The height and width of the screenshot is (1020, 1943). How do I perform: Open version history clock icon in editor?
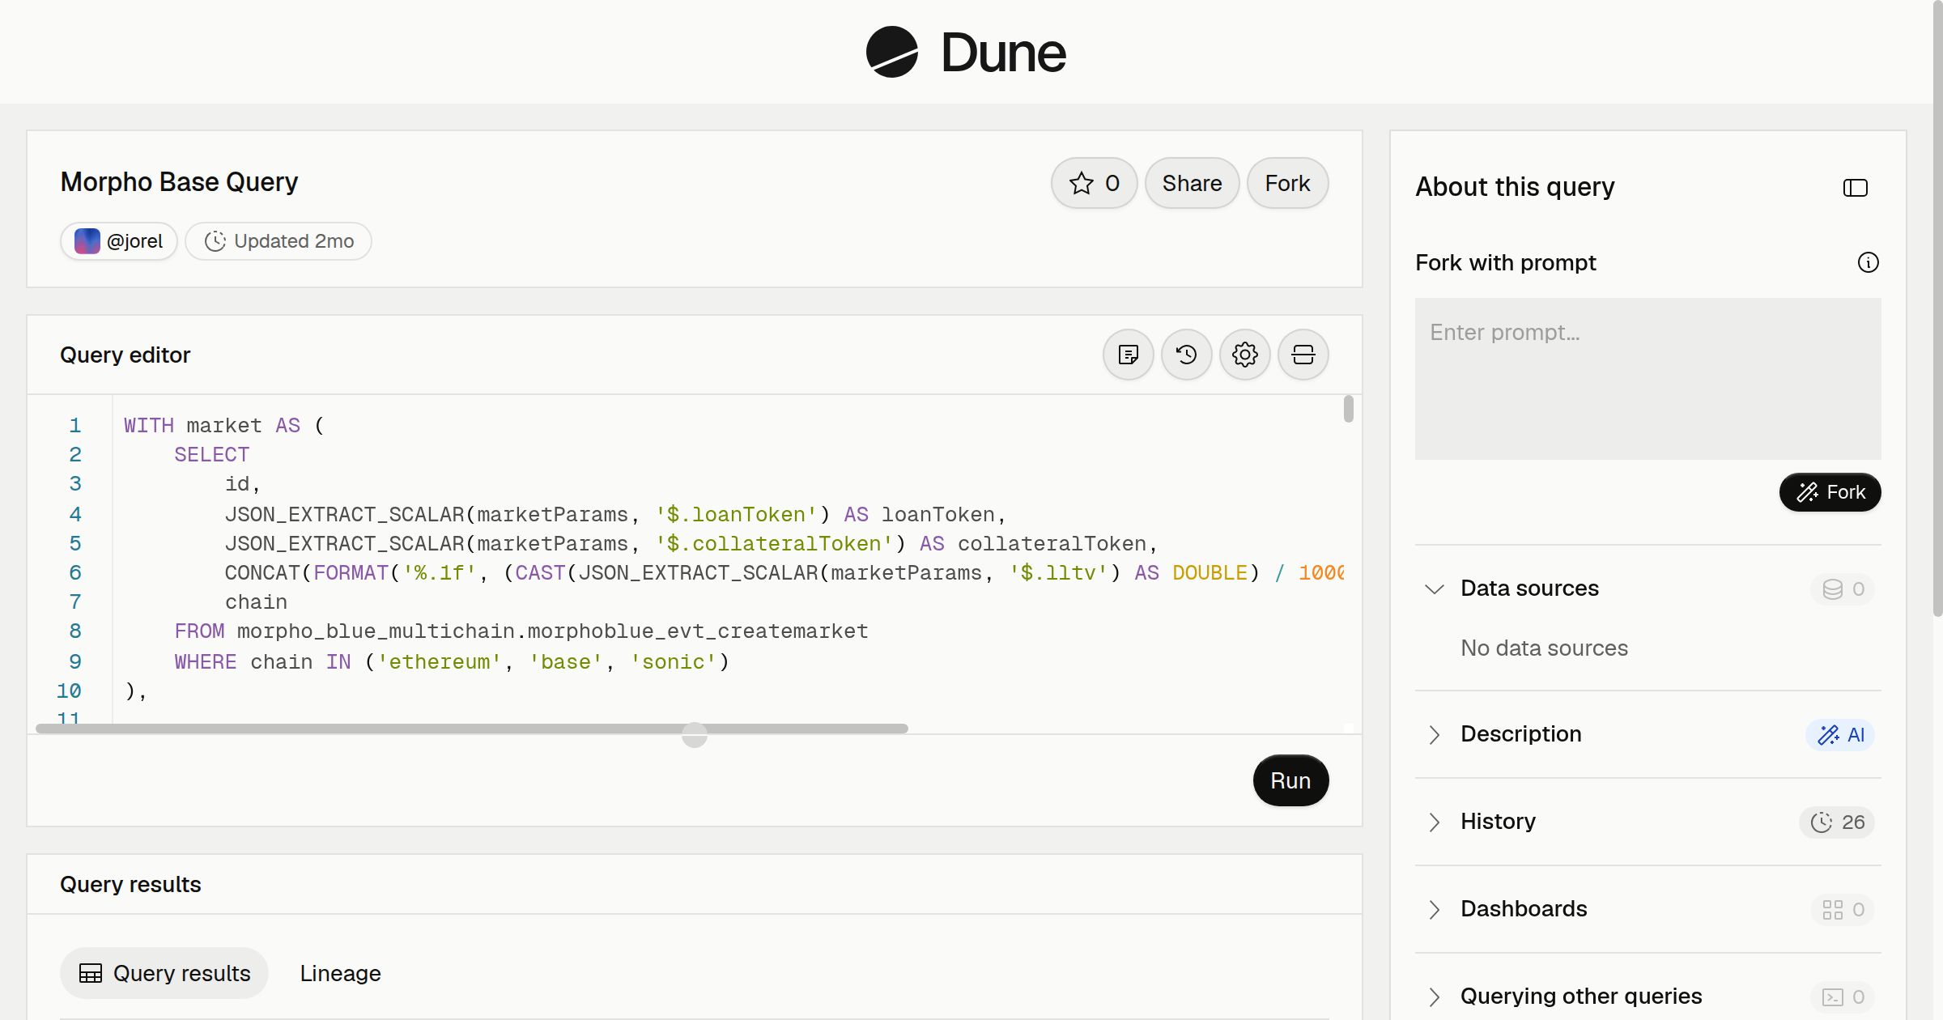(x=1186, y=355)
